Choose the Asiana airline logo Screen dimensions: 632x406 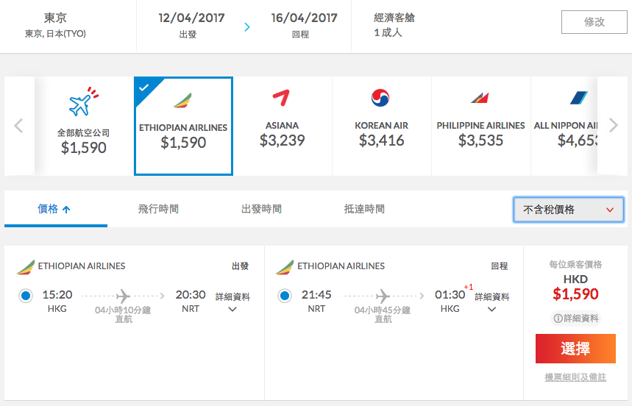pos(281,98)
